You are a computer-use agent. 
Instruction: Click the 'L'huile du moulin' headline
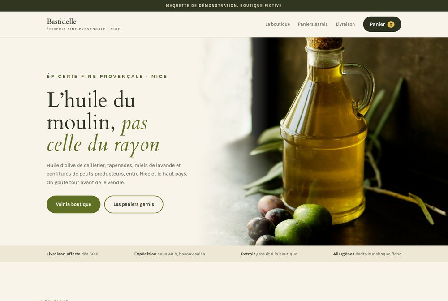pos(103,122)
